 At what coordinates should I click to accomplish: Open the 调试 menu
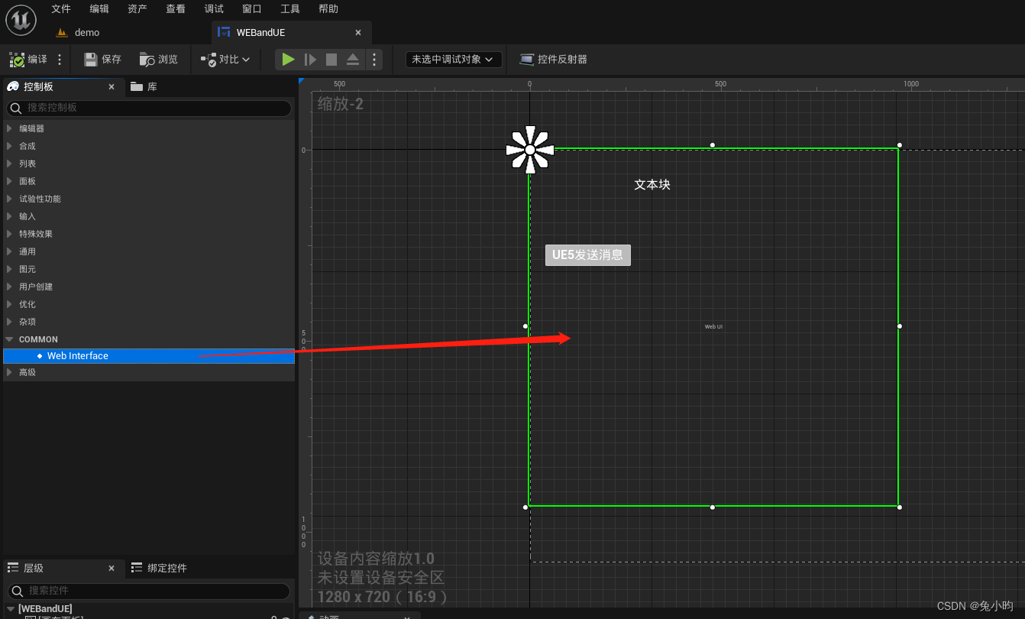[214, 9]
